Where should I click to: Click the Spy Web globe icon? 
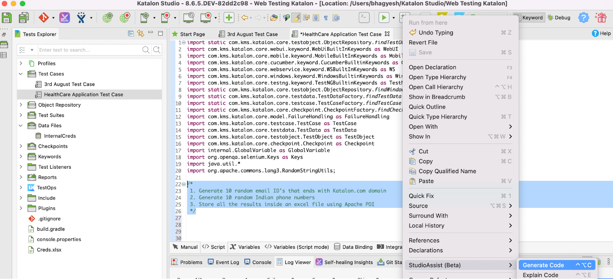coord(108,18)
